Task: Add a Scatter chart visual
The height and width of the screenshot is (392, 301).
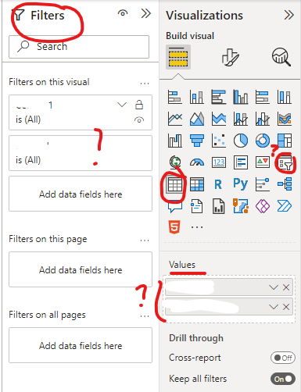Action: [x=219, y=141]
